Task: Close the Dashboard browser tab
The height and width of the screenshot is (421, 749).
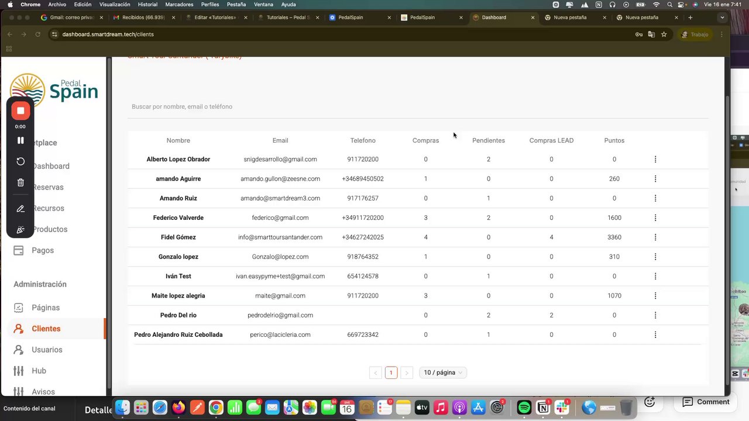Action: pyautogui.click(x=532, y=18)
